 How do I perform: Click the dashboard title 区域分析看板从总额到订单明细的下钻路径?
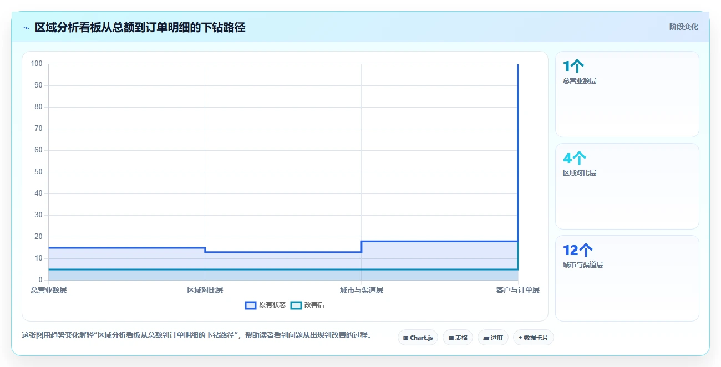tap(140, 27)
